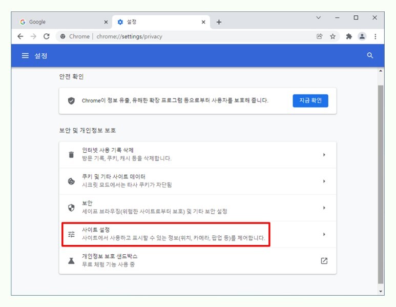The height and width of the screenshot is (307, 396).
Task: Click the 보안 및 개인정보 보호 heading
Action: click(88, 130)
